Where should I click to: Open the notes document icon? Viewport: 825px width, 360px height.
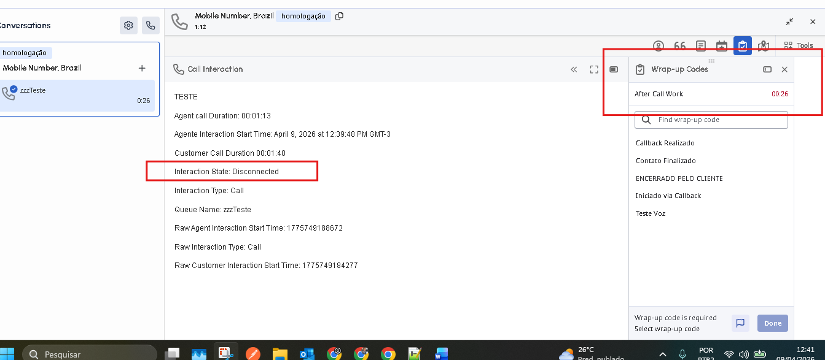[701, 45]
